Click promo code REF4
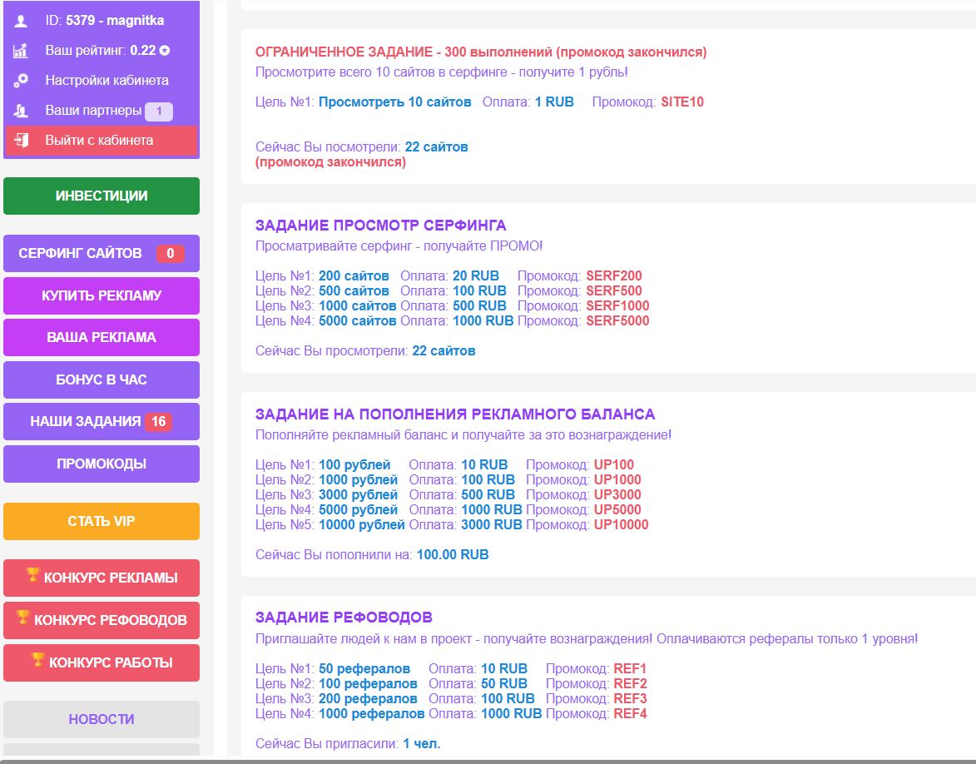Image resolution: width=976 pixels, height=764 pixels. tap(630, 713)
